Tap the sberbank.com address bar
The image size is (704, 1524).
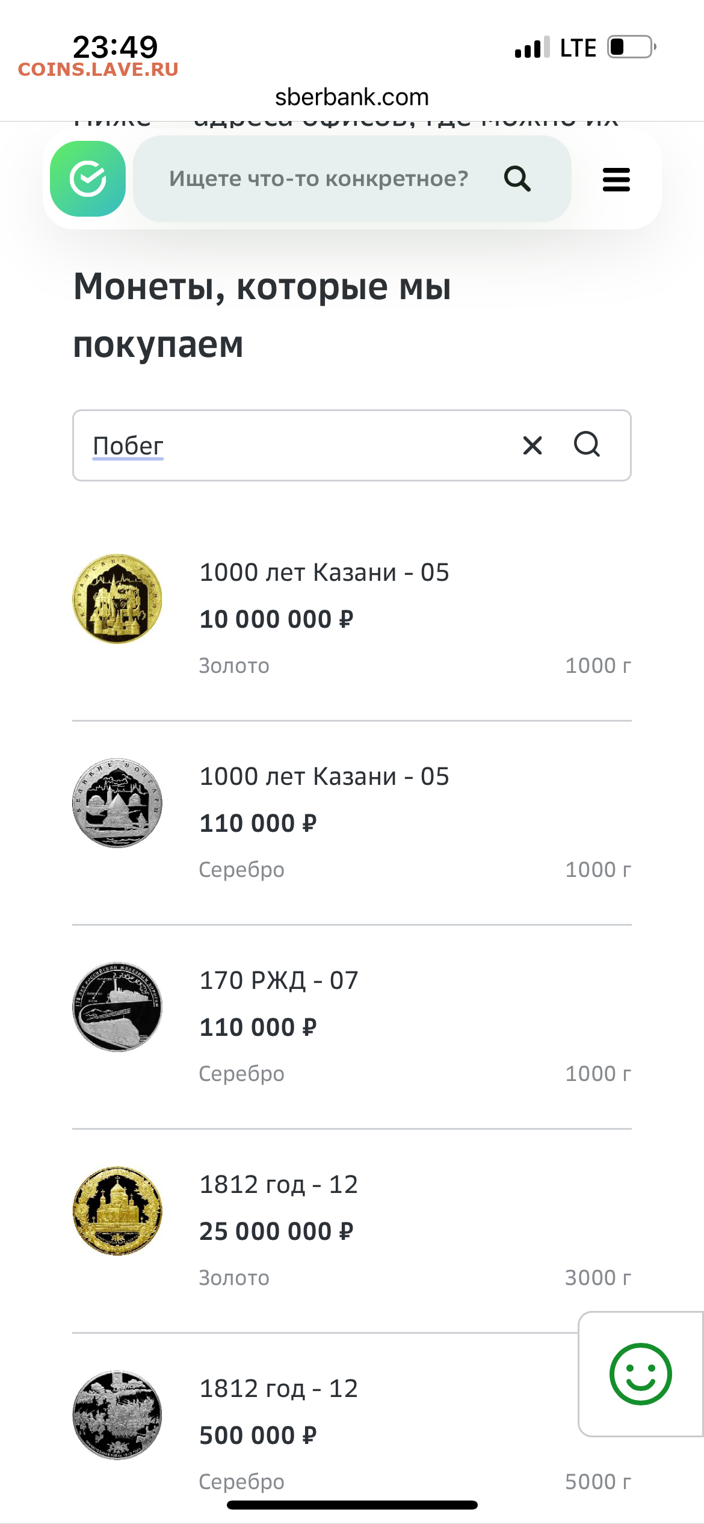352,97
